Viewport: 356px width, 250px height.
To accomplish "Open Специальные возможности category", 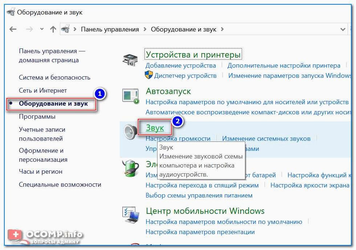I will pos(60,185).
